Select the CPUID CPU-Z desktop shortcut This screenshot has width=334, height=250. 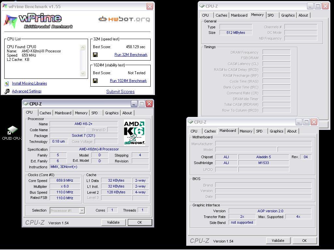pyautogui.click(x=12, y=133)
